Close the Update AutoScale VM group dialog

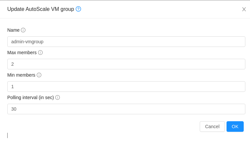(x=244, y=9)
